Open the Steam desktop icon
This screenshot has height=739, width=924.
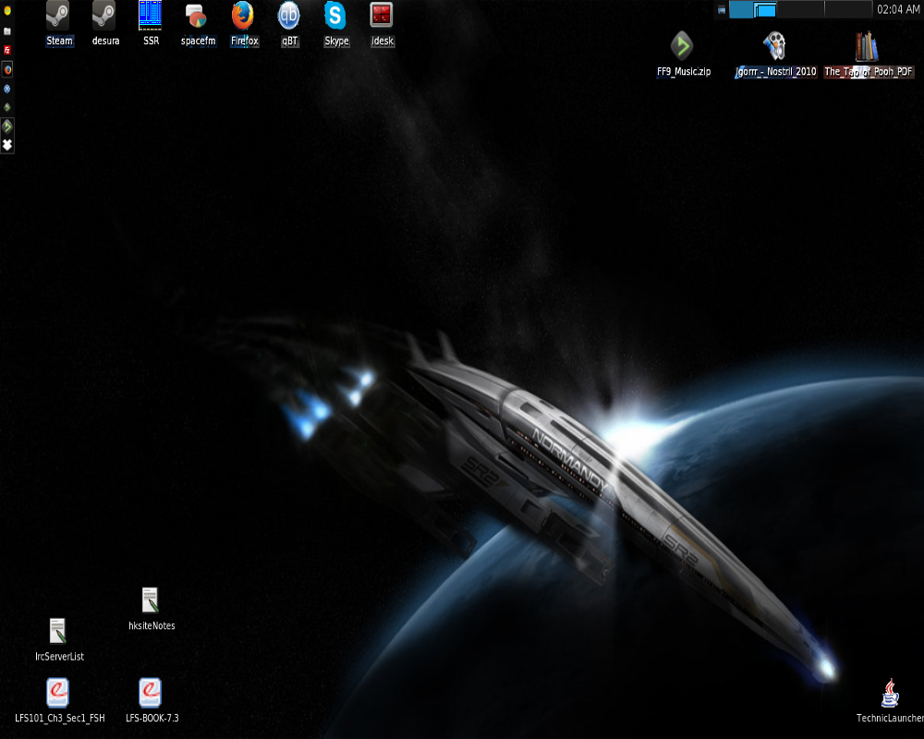tap(57, 16)
